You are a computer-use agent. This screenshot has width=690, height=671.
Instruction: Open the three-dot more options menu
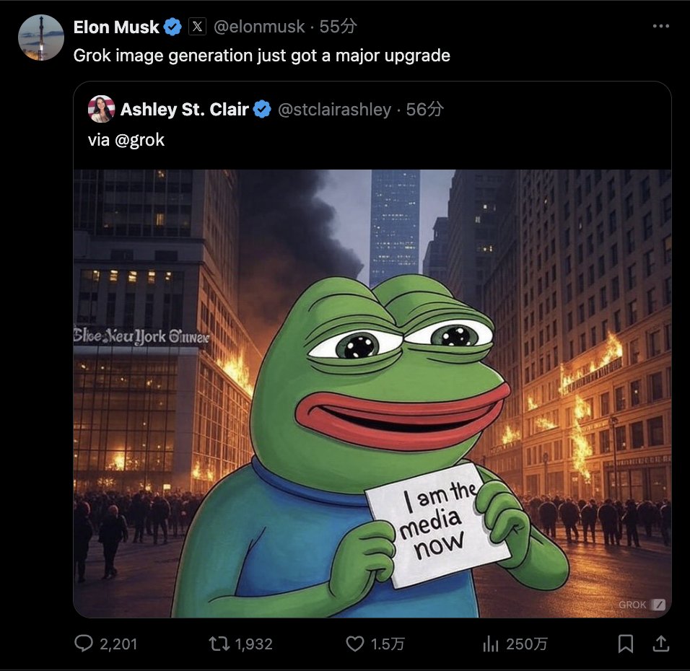[661, 27]
